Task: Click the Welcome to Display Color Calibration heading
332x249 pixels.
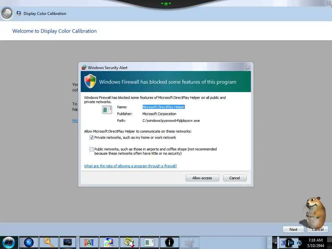Action: tap(54, 31)
